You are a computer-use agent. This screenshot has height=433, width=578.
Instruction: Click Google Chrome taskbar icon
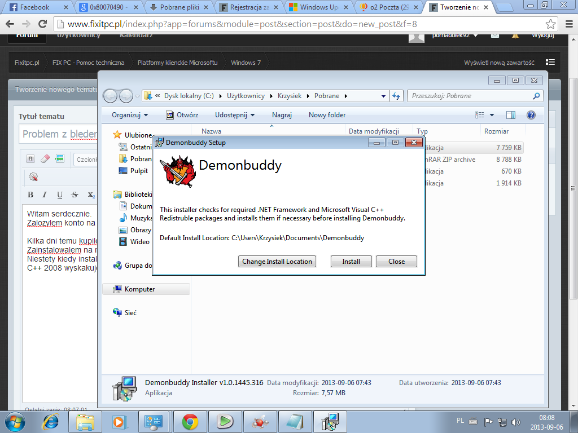190,422
